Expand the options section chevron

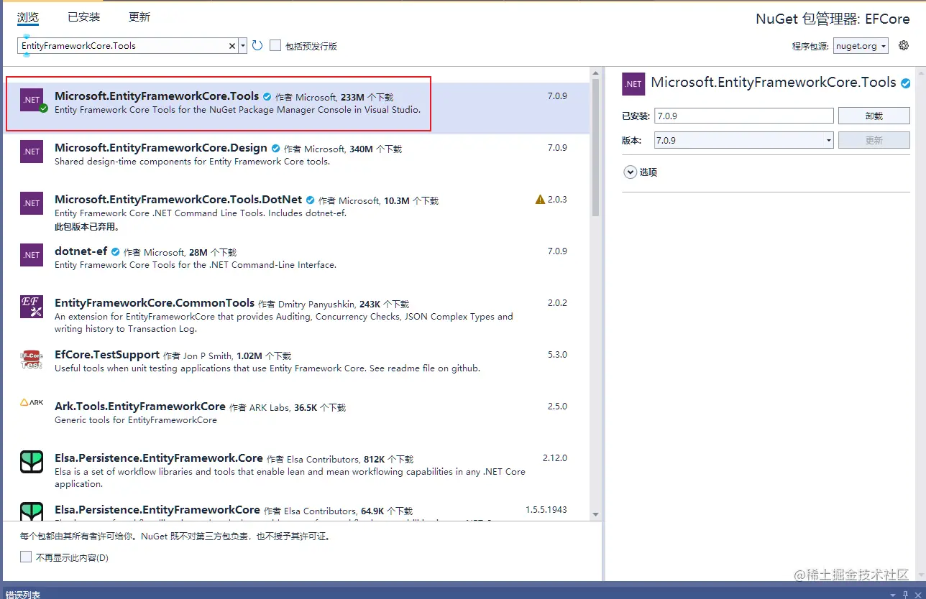click(x=631, y=172)
